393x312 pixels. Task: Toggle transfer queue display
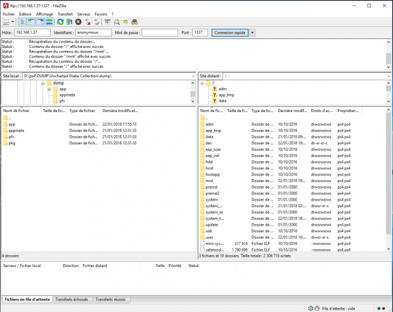point(49,22)
